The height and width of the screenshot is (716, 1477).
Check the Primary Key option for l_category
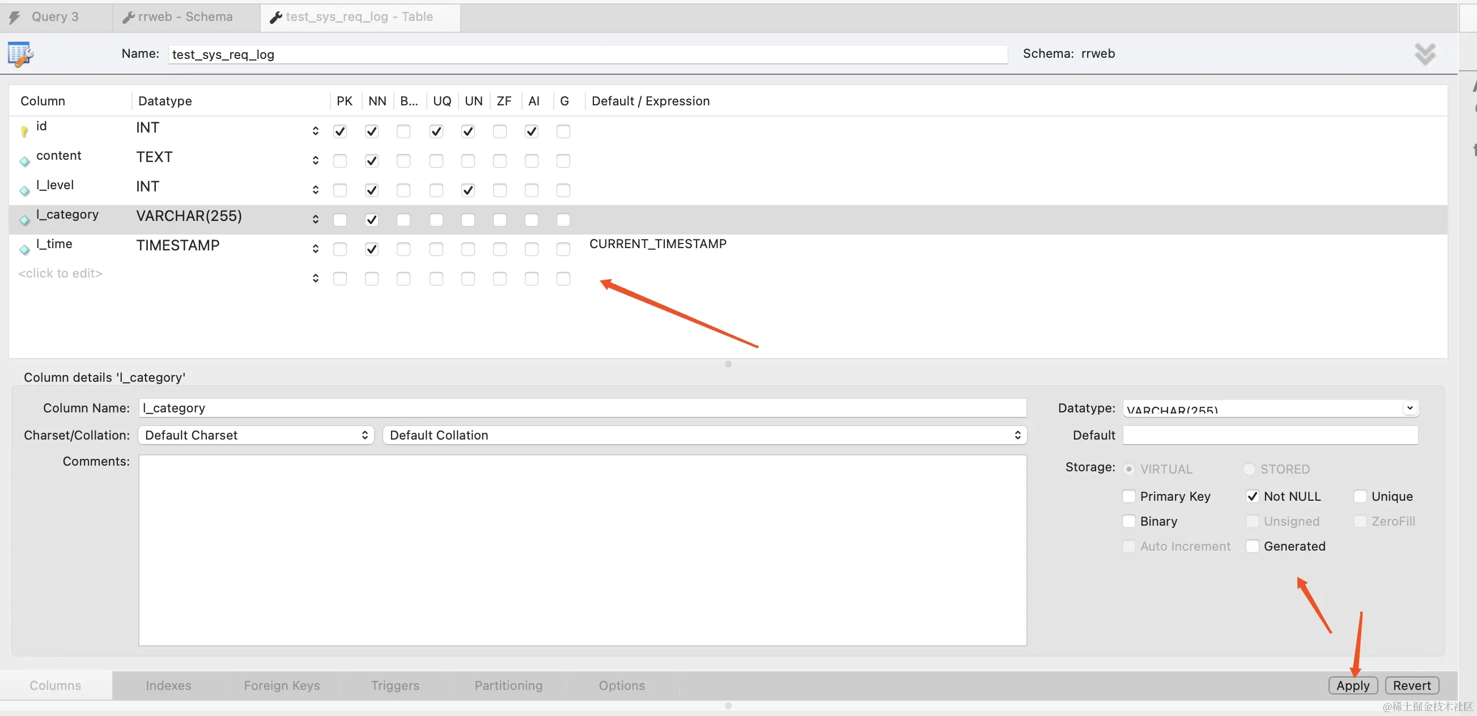(1128, 496)
